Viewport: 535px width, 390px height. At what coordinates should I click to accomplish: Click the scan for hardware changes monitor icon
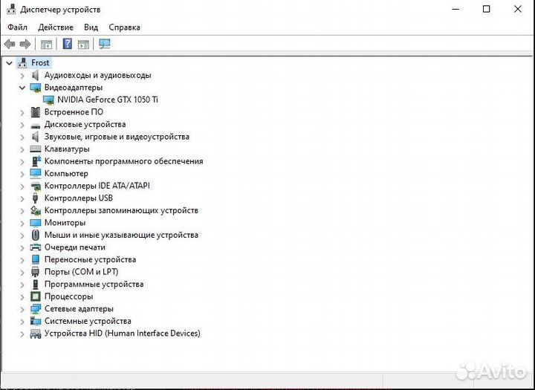(105, 44)
